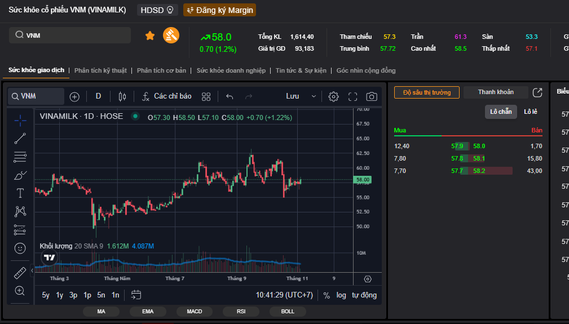Image resolution: width=569 pixels, height=324 pixels.
Task: Click the zoom in magnifier tool
Action: [20, 291]
